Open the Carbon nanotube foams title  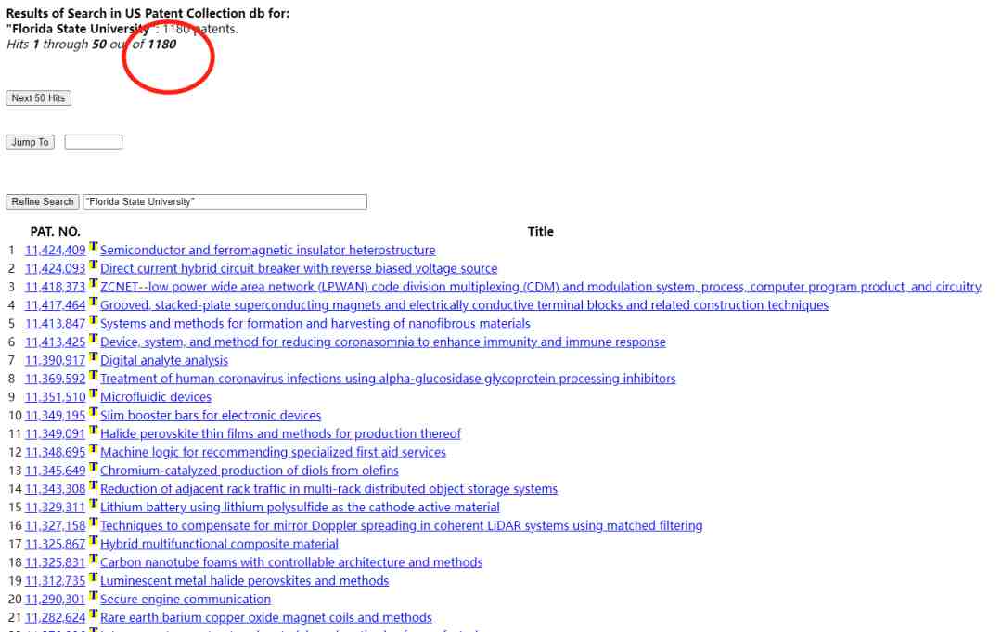(x=291, y=563)
